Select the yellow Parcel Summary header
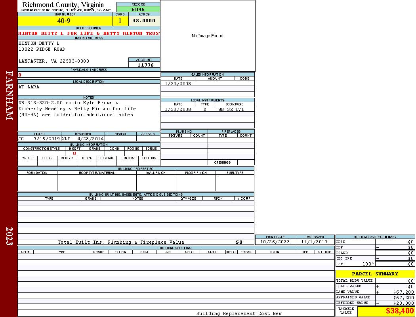The width and height of the screenshot is (416, 317). pyautogui.click(x=375, y=274)
